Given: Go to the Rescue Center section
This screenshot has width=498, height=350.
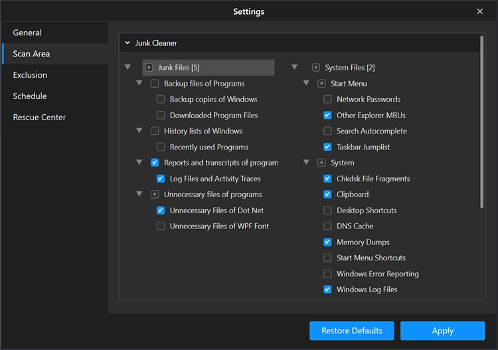Looking at the screenshot, I should (39, 118).
